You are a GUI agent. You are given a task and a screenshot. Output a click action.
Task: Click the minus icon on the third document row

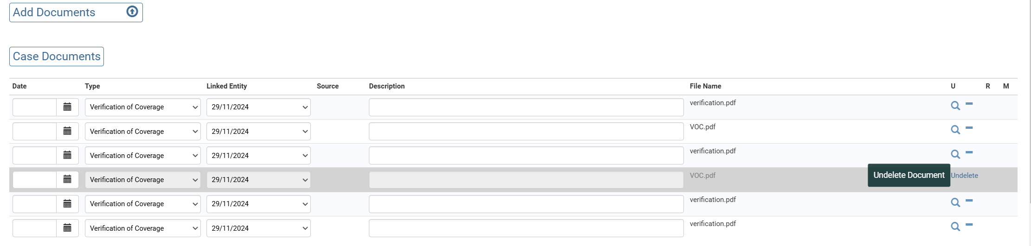(969, 152)
